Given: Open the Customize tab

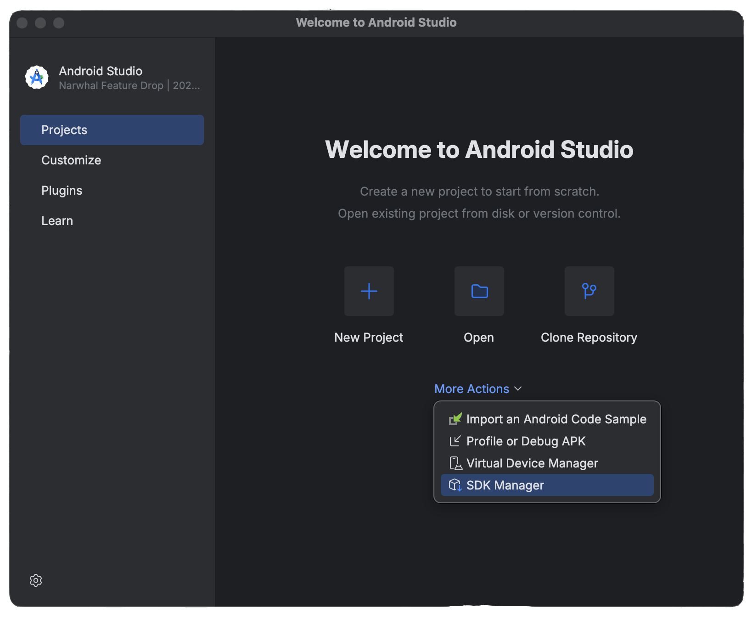Looking at the screenshot, I should click(112, 160).
